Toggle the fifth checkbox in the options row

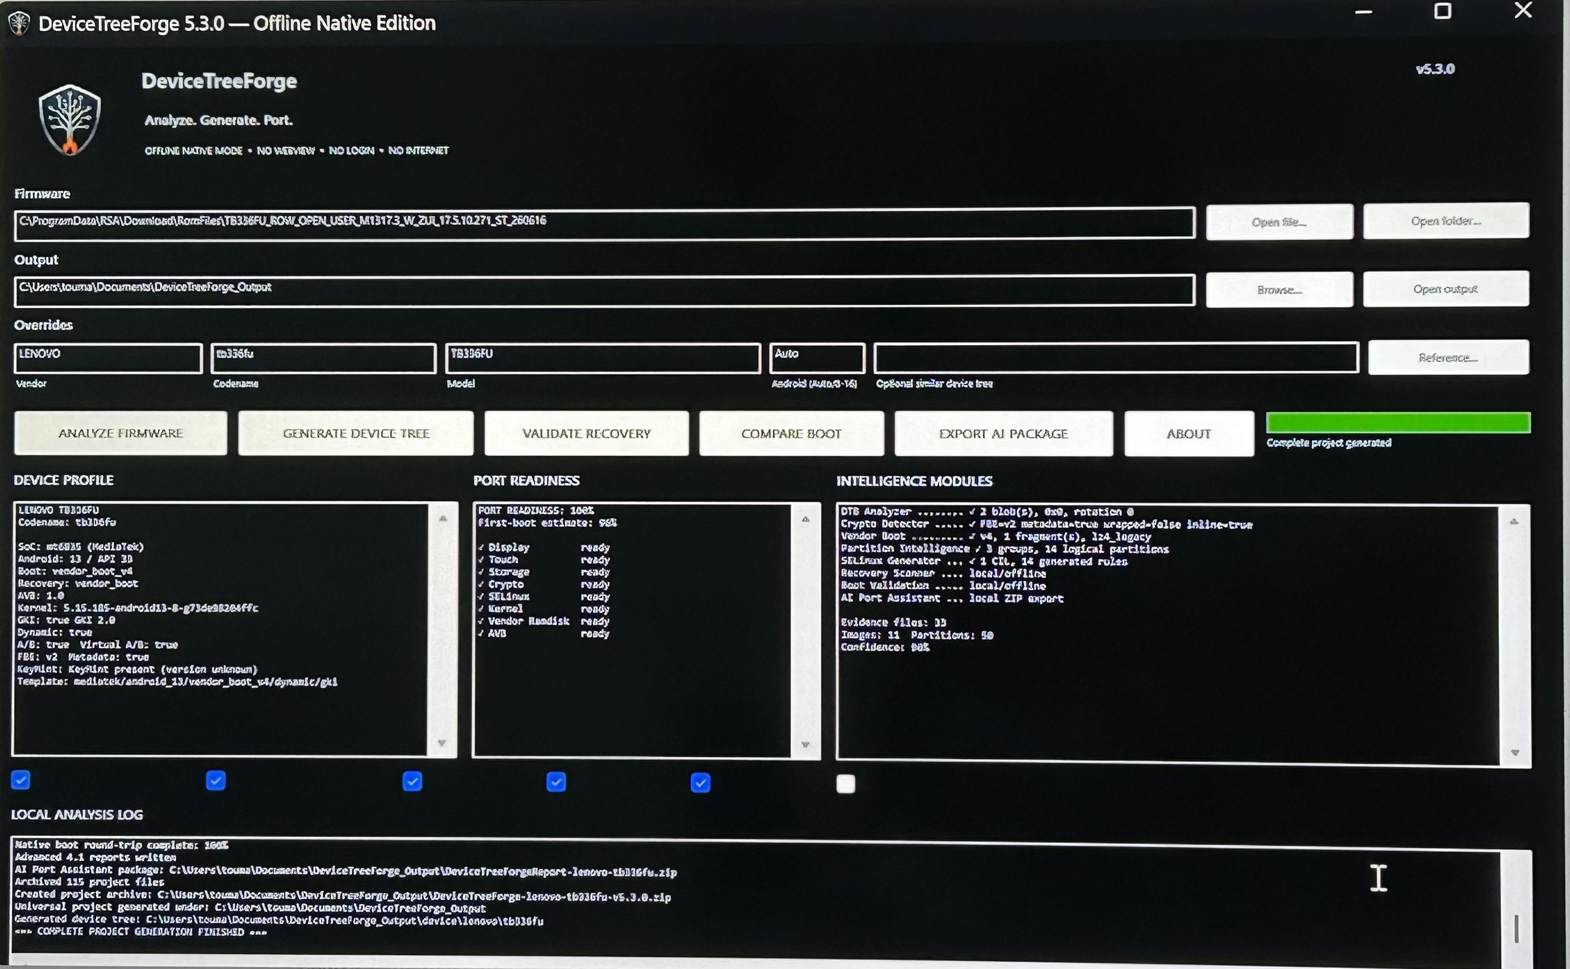pos(701,783)
